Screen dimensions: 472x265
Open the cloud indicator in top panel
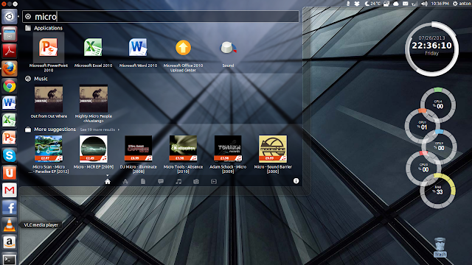point(396,4)
